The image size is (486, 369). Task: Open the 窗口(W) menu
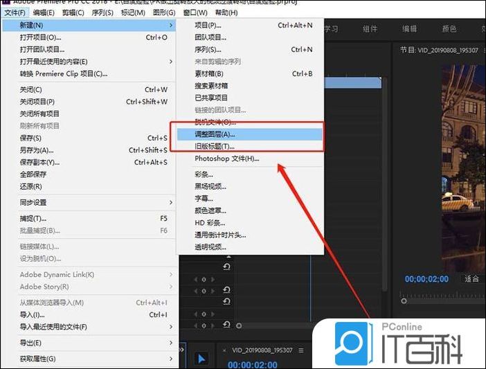[x=195, y=12]
